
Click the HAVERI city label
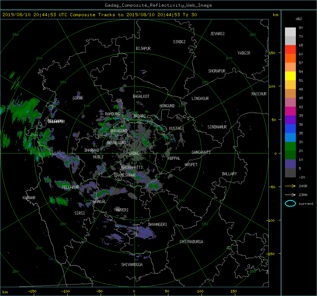tap(122, 210)
